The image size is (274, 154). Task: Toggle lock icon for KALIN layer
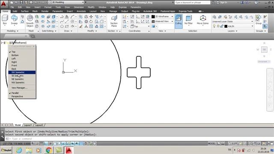[221, 26]
